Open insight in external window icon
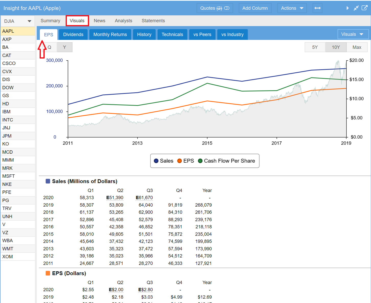 [365, 8]
